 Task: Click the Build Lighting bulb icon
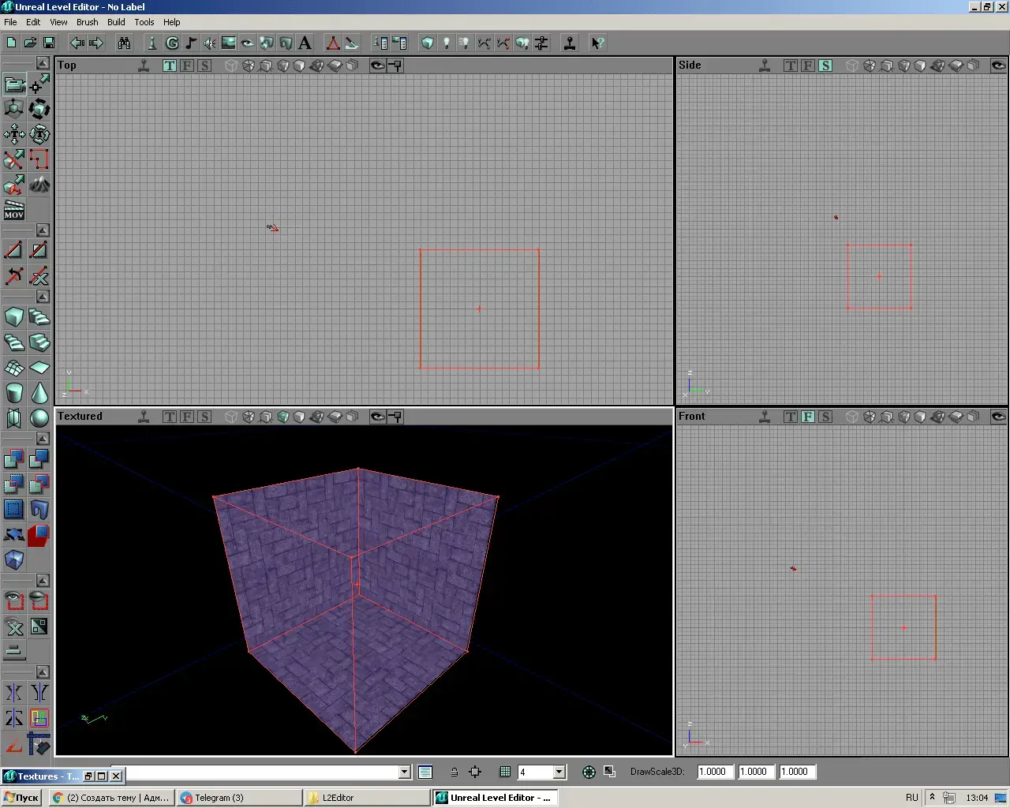tap(446, 43)
